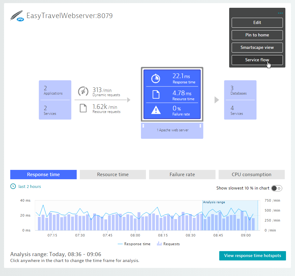Click the resource time page icon
This screenshot has width=295, height=276.
pos(156,95)
